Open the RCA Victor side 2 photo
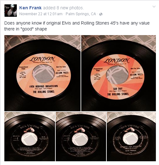159x165 pixels. coord(81,136)
